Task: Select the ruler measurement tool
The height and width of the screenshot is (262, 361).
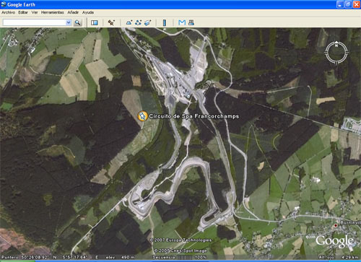Action: (165, 22)
